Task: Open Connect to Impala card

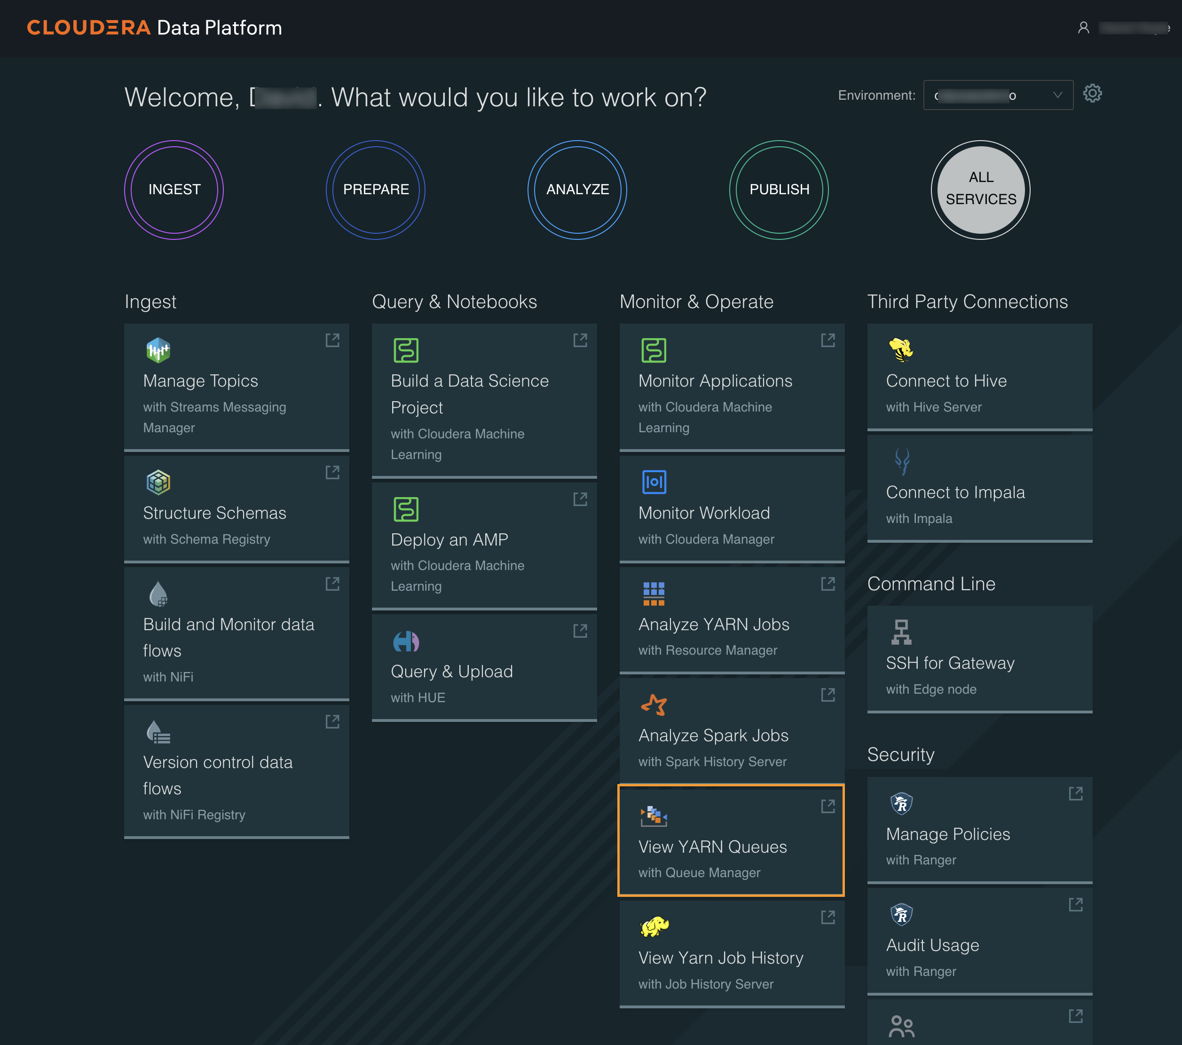Action: coord(980,488)
